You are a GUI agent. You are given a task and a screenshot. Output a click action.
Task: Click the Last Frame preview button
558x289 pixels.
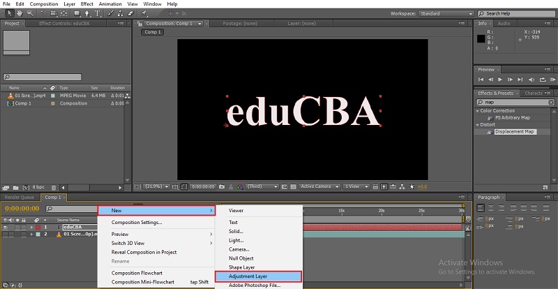520,80
